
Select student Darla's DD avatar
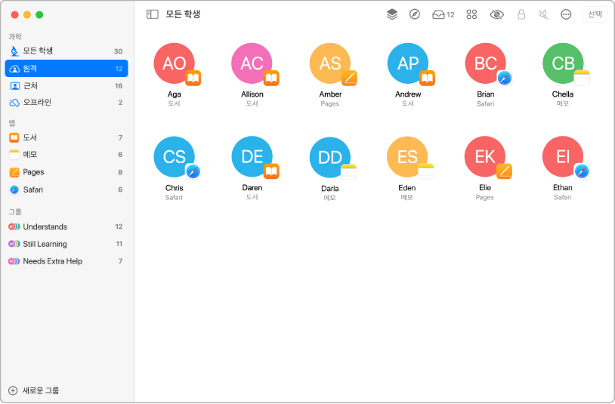[x=330, y=157]
